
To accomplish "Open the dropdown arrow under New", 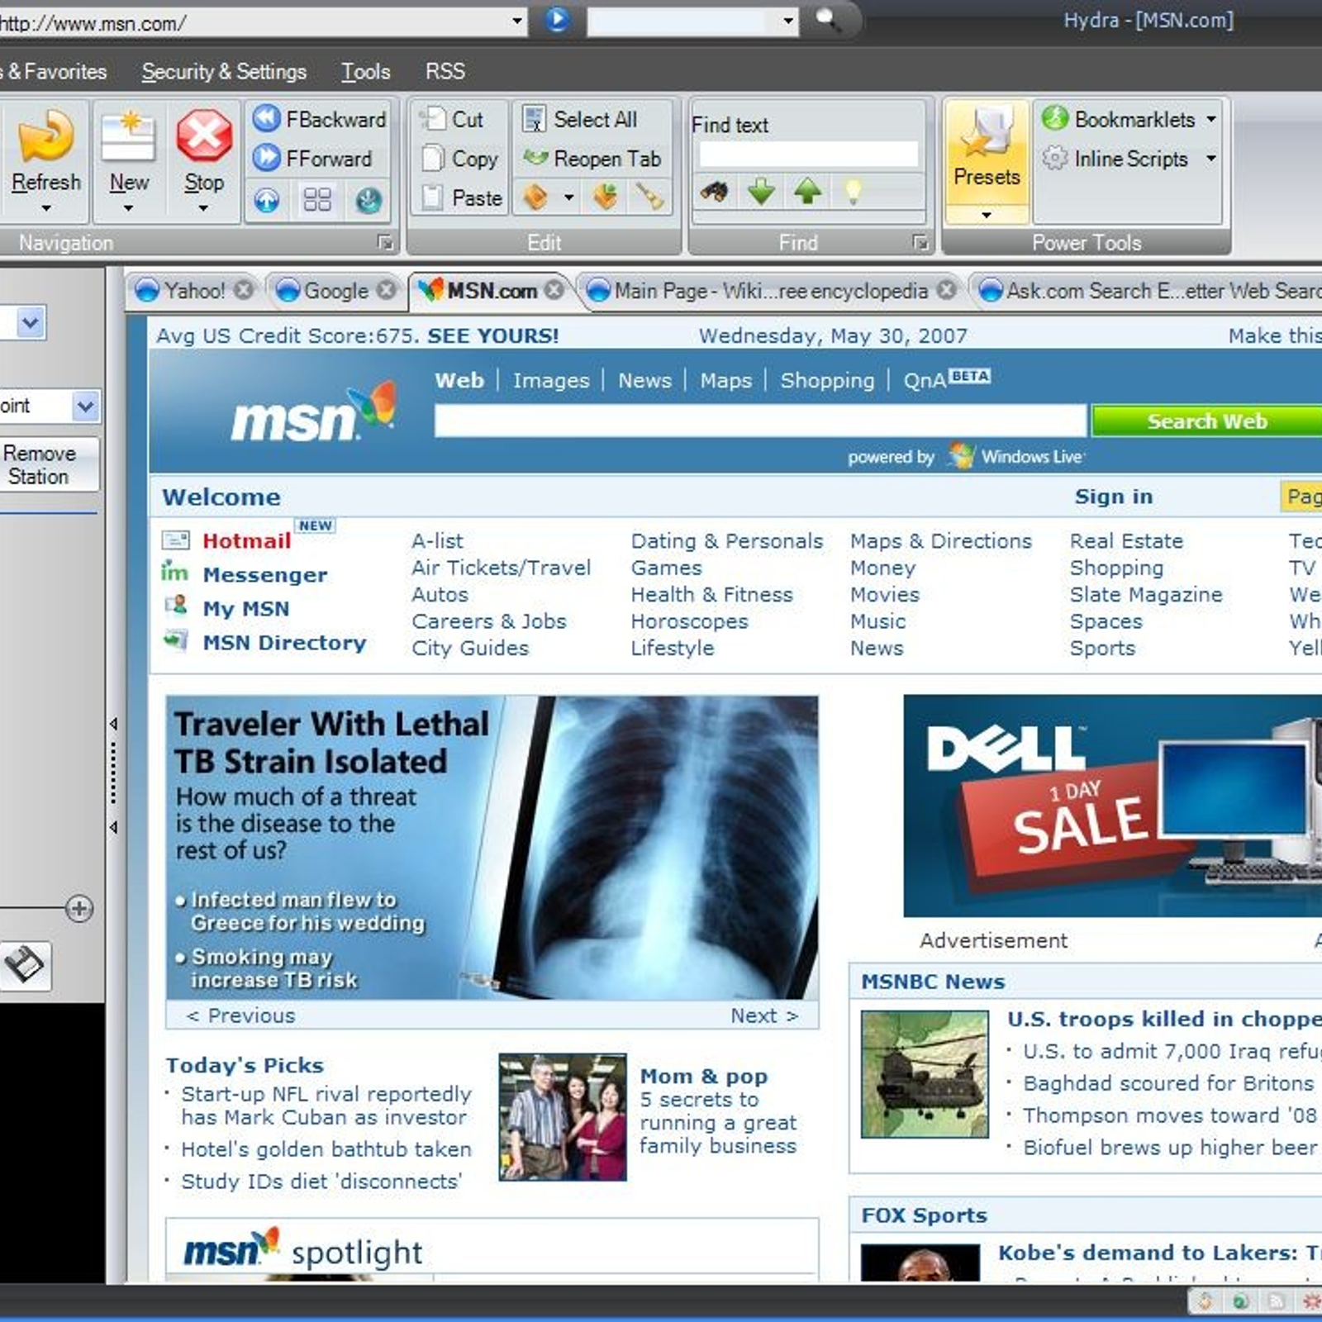I will pyautogui.click(x=128, y=208).
